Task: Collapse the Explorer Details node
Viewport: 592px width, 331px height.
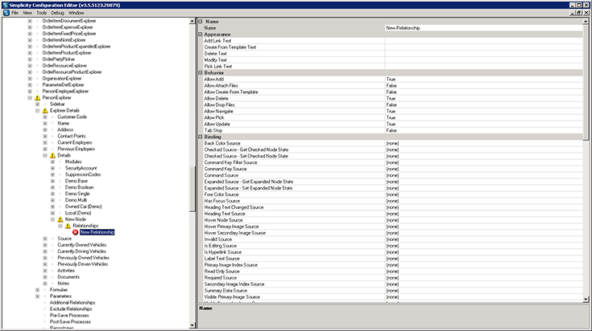Action: pyautogui.click(x=37, y=111)
